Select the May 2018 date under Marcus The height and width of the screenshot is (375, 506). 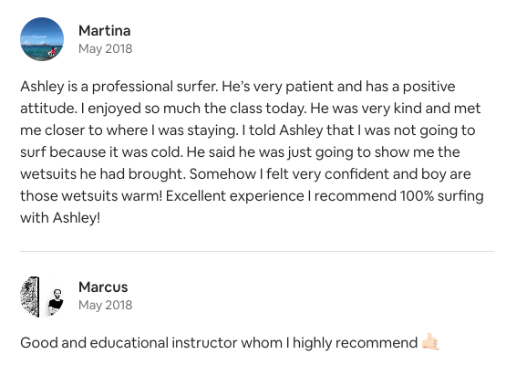click(x=105, y=305)
